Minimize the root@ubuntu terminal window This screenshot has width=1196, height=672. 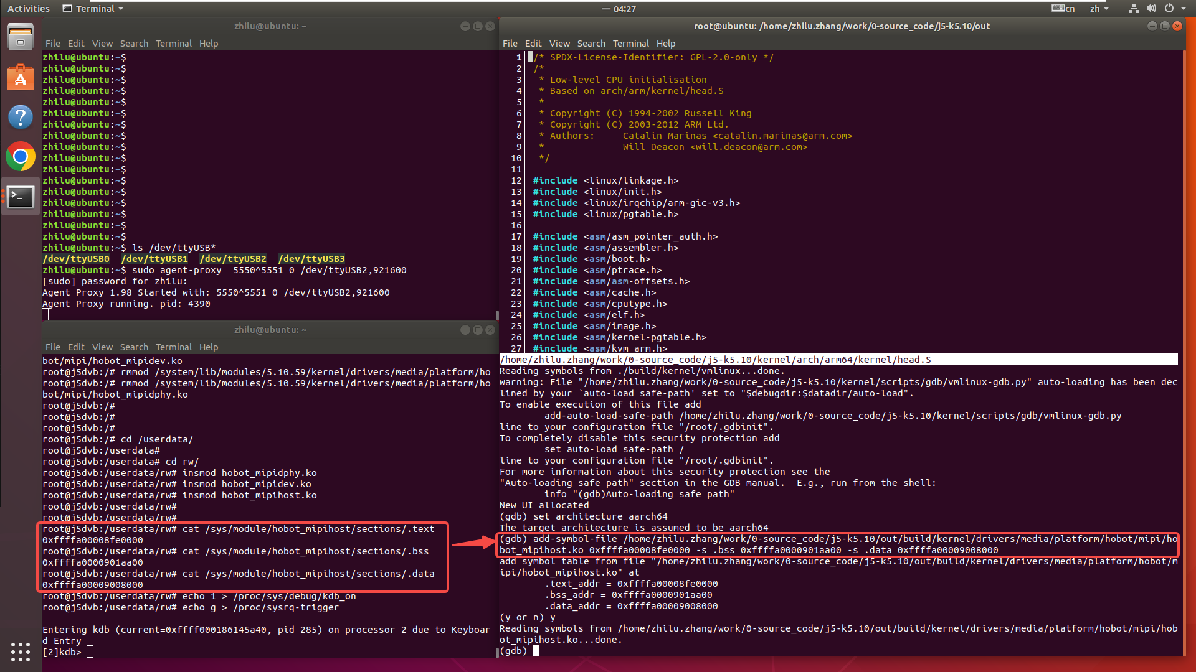click(x=1152, y=26)
